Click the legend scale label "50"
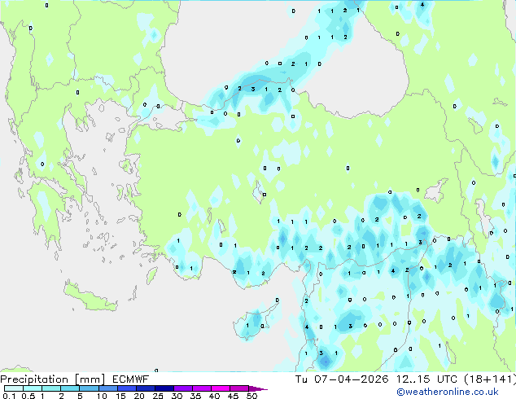 tap(251, 396)
